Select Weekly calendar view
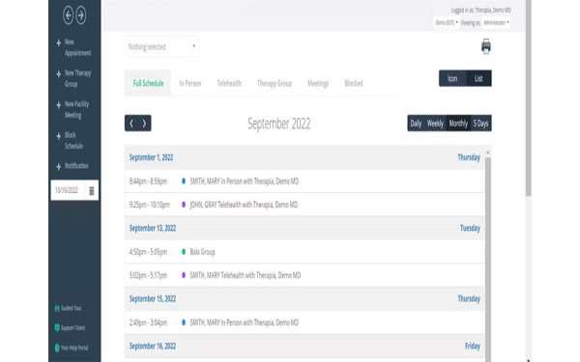 click(x=435, y=124)
